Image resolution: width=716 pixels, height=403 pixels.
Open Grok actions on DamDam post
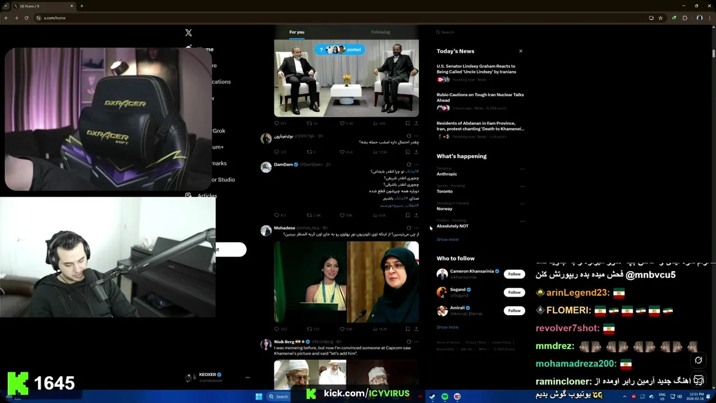click(408, 165)
